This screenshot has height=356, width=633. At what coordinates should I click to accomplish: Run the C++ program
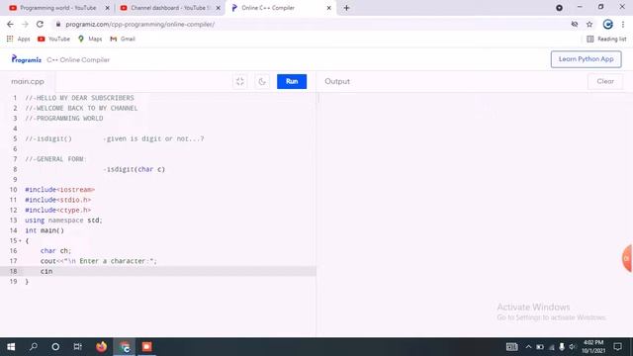(292, 81)
